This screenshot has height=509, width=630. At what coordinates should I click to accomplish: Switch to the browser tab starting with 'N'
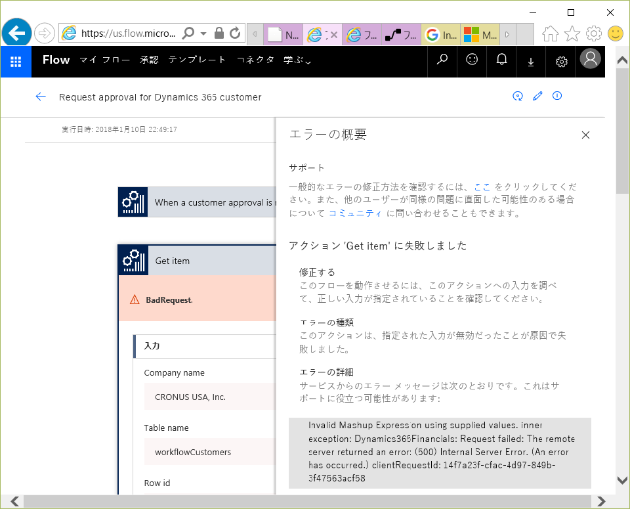283,35
